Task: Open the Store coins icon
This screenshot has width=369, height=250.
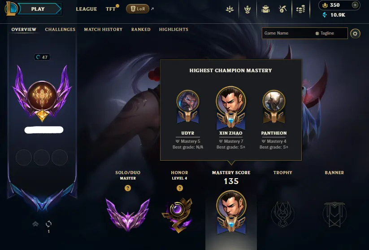Action: 300,9
